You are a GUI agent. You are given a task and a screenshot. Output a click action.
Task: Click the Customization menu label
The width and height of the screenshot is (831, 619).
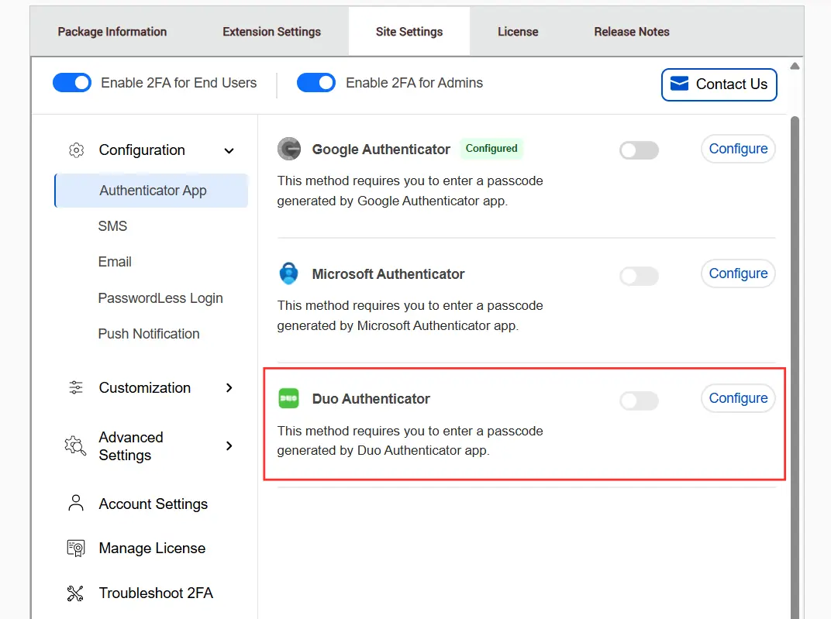tap(145, 388)
